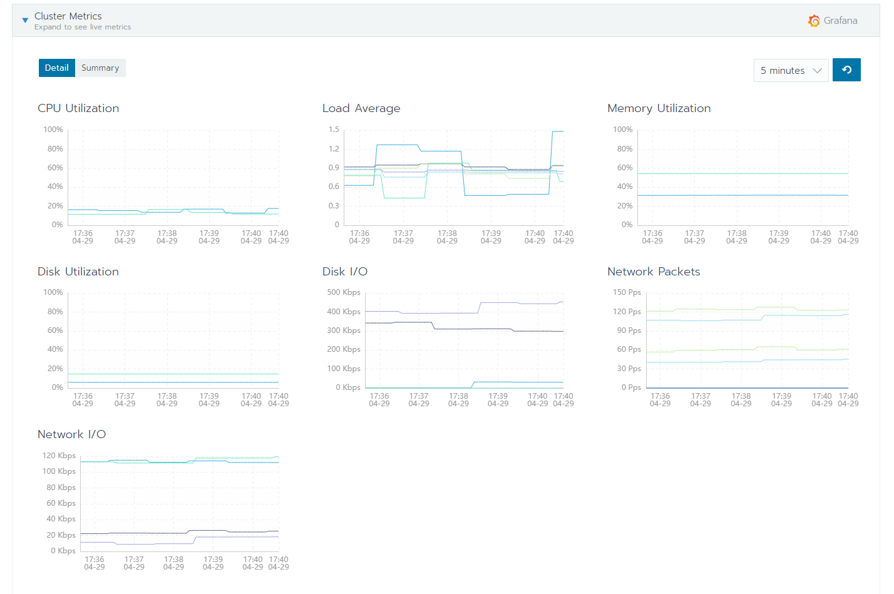Click the Load Average graph
Image resolution: width=894 pixels, height=594 pixels.
pyautogui.click(x=451, y=178)
